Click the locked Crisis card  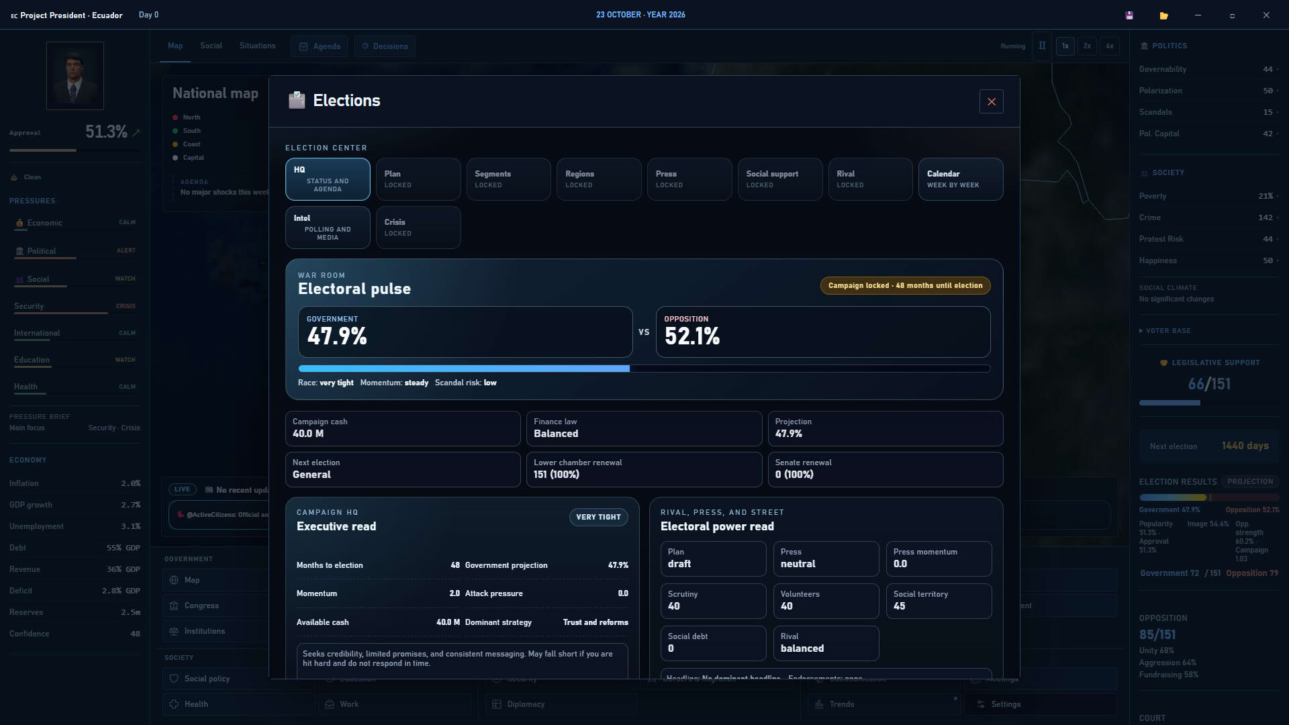pyautogui.click(x=418, y=228)
